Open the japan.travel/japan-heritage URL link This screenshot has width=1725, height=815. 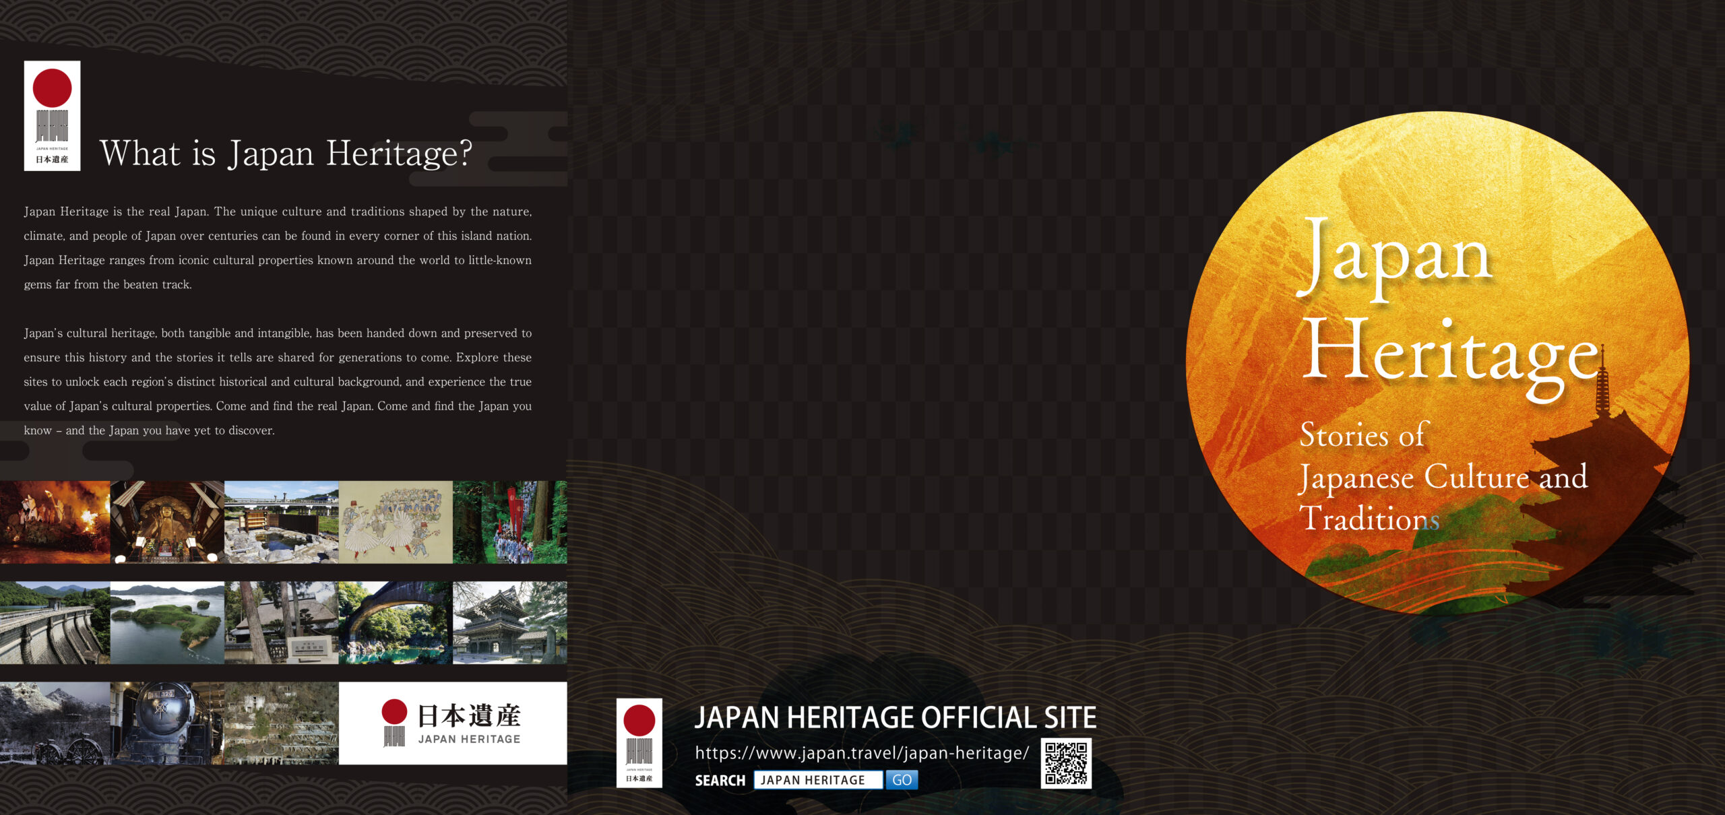(861, 753)
